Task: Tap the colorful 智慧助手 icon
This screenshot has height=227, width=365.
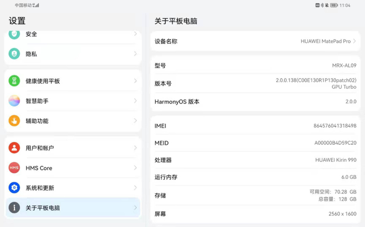Action: click(x=14, y=101)
